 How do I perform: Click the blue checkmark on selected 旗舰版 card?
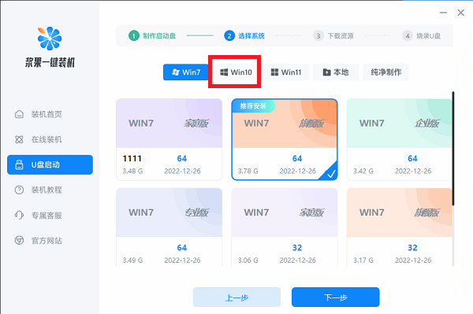[x=331, y=174]
